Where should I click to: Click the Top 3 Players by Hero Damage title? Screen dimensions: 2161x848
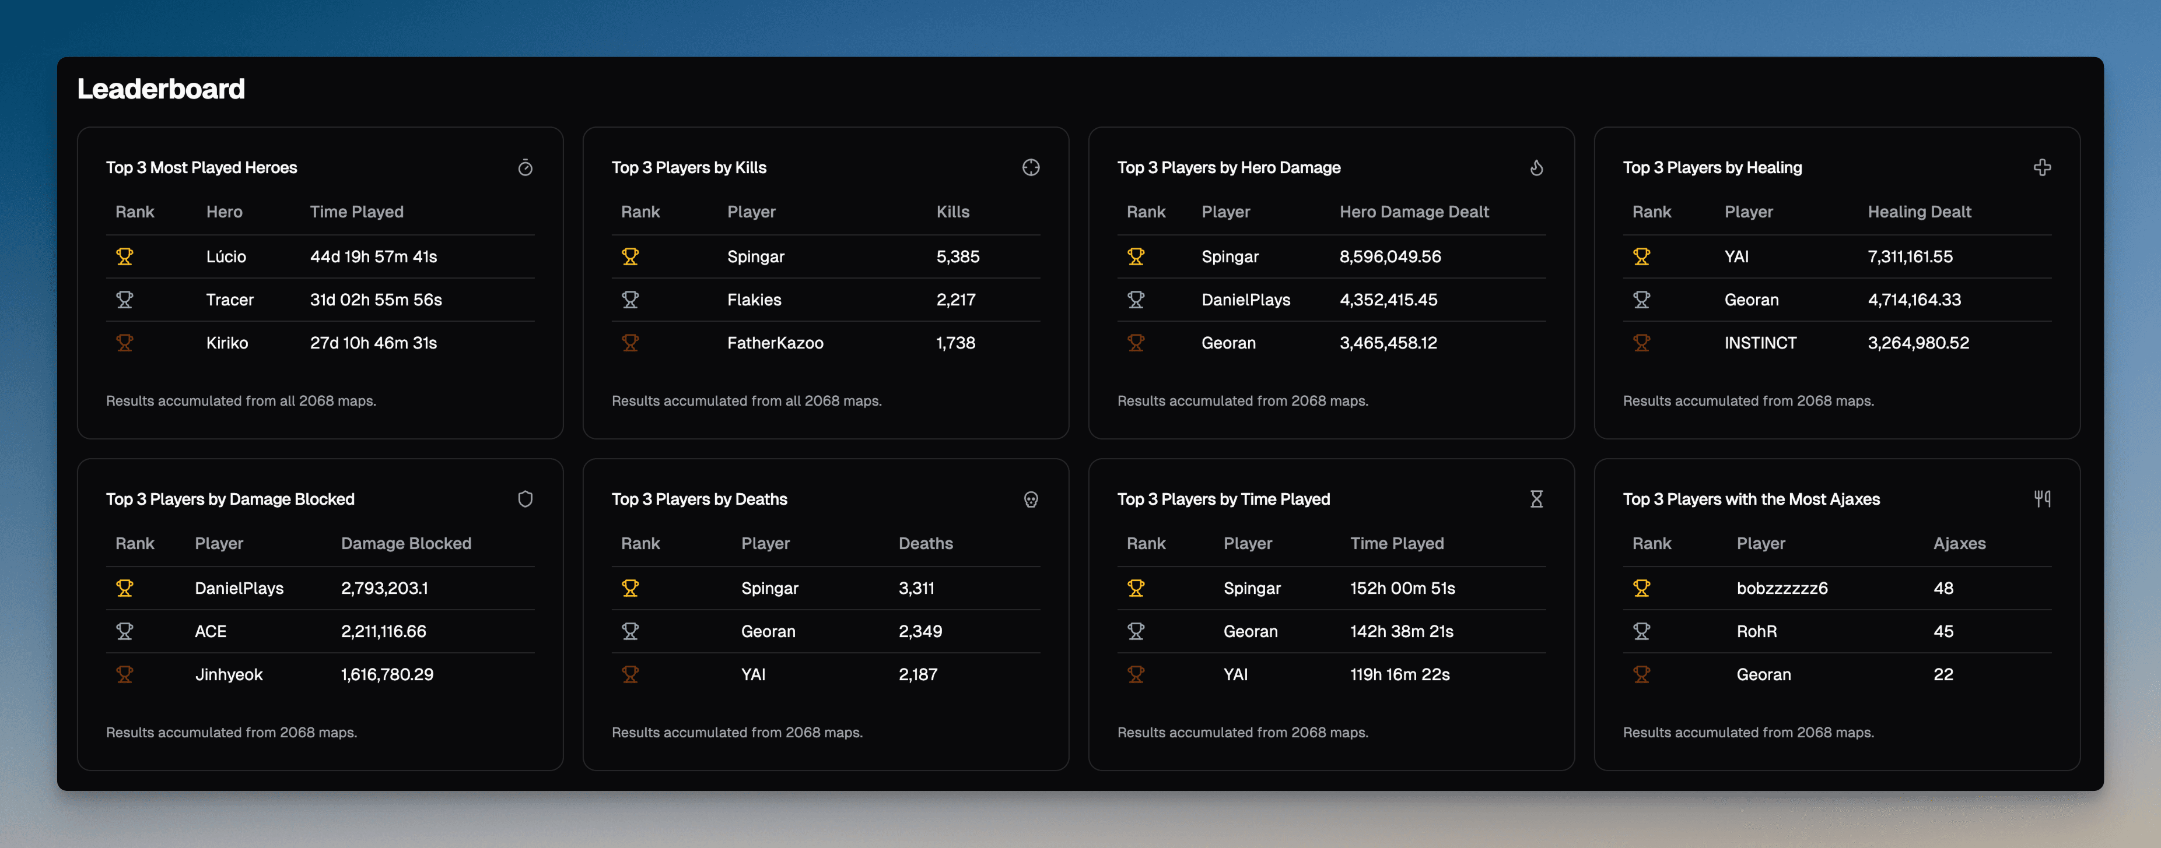click(1229, 168)
